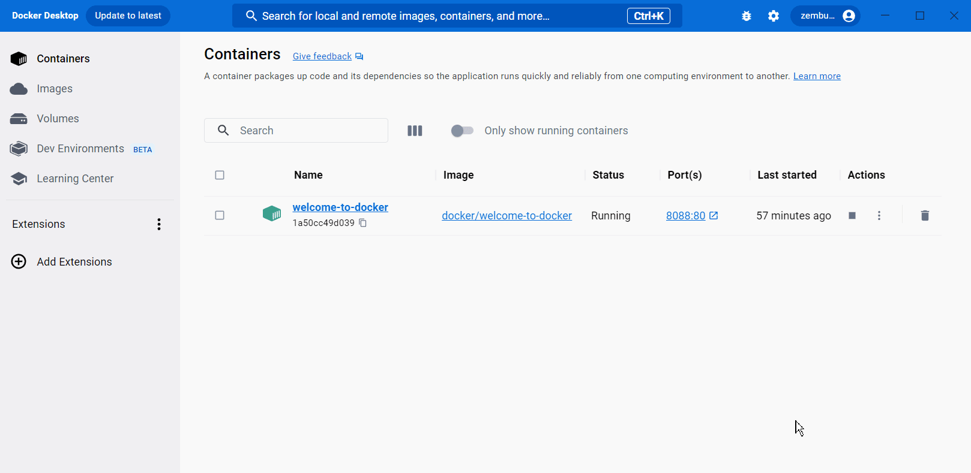The width and height of the screenshot is (971, 473).
Task: Check the select-all containers checkbox
Action: [x=220, y=175]
